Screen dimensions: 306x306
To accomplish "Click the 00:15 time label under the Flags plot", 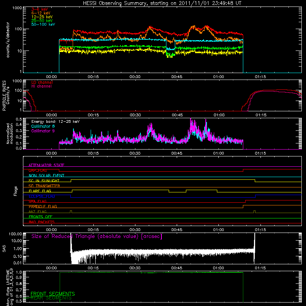I will point(93,230).
